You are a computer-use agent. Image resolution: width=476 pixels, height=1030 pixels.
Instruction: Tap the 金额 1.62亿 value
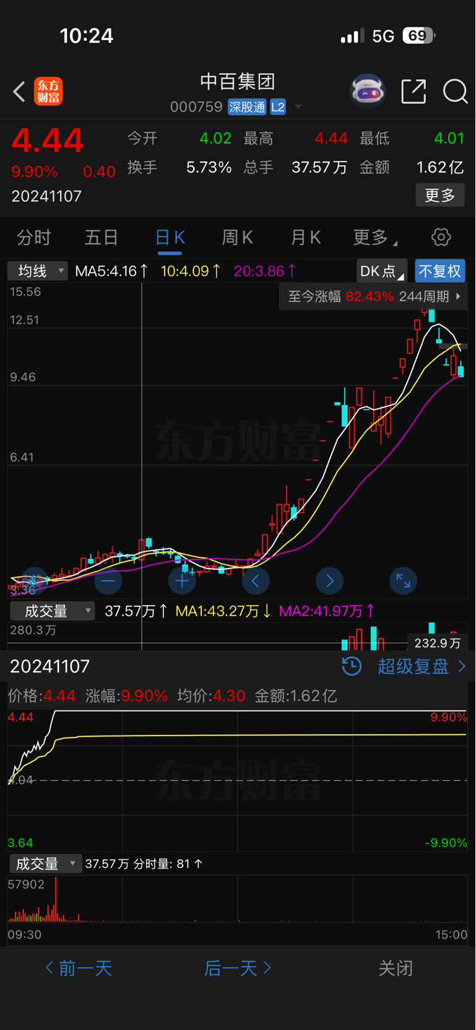(x=440, y=167)
